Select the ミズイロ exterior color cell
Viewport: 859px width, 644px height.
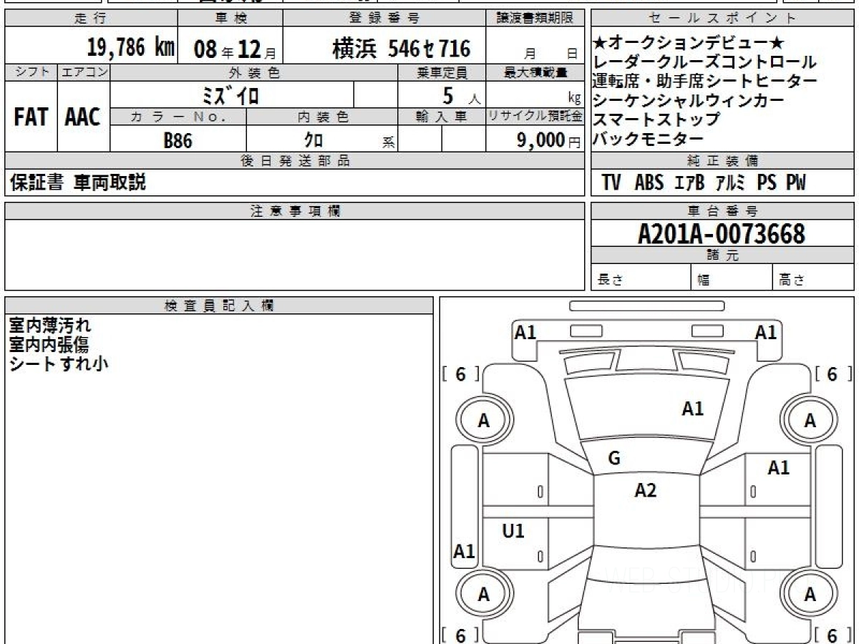click(x=232, y=94)
